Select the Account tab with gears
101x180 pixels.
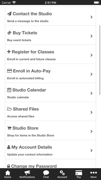coord(62,174)
